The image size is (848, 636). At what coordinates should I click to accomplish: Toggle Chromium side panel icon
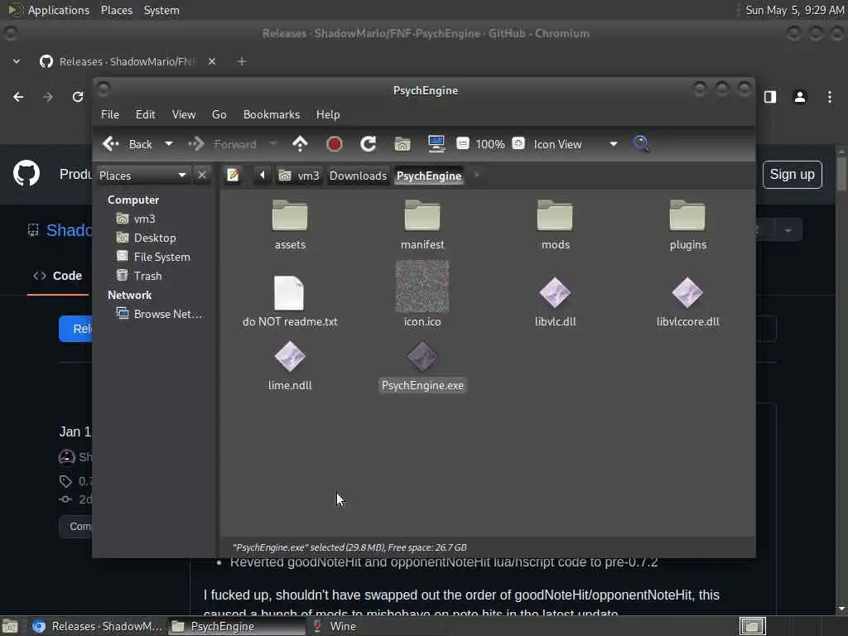(x=770, y=97)
